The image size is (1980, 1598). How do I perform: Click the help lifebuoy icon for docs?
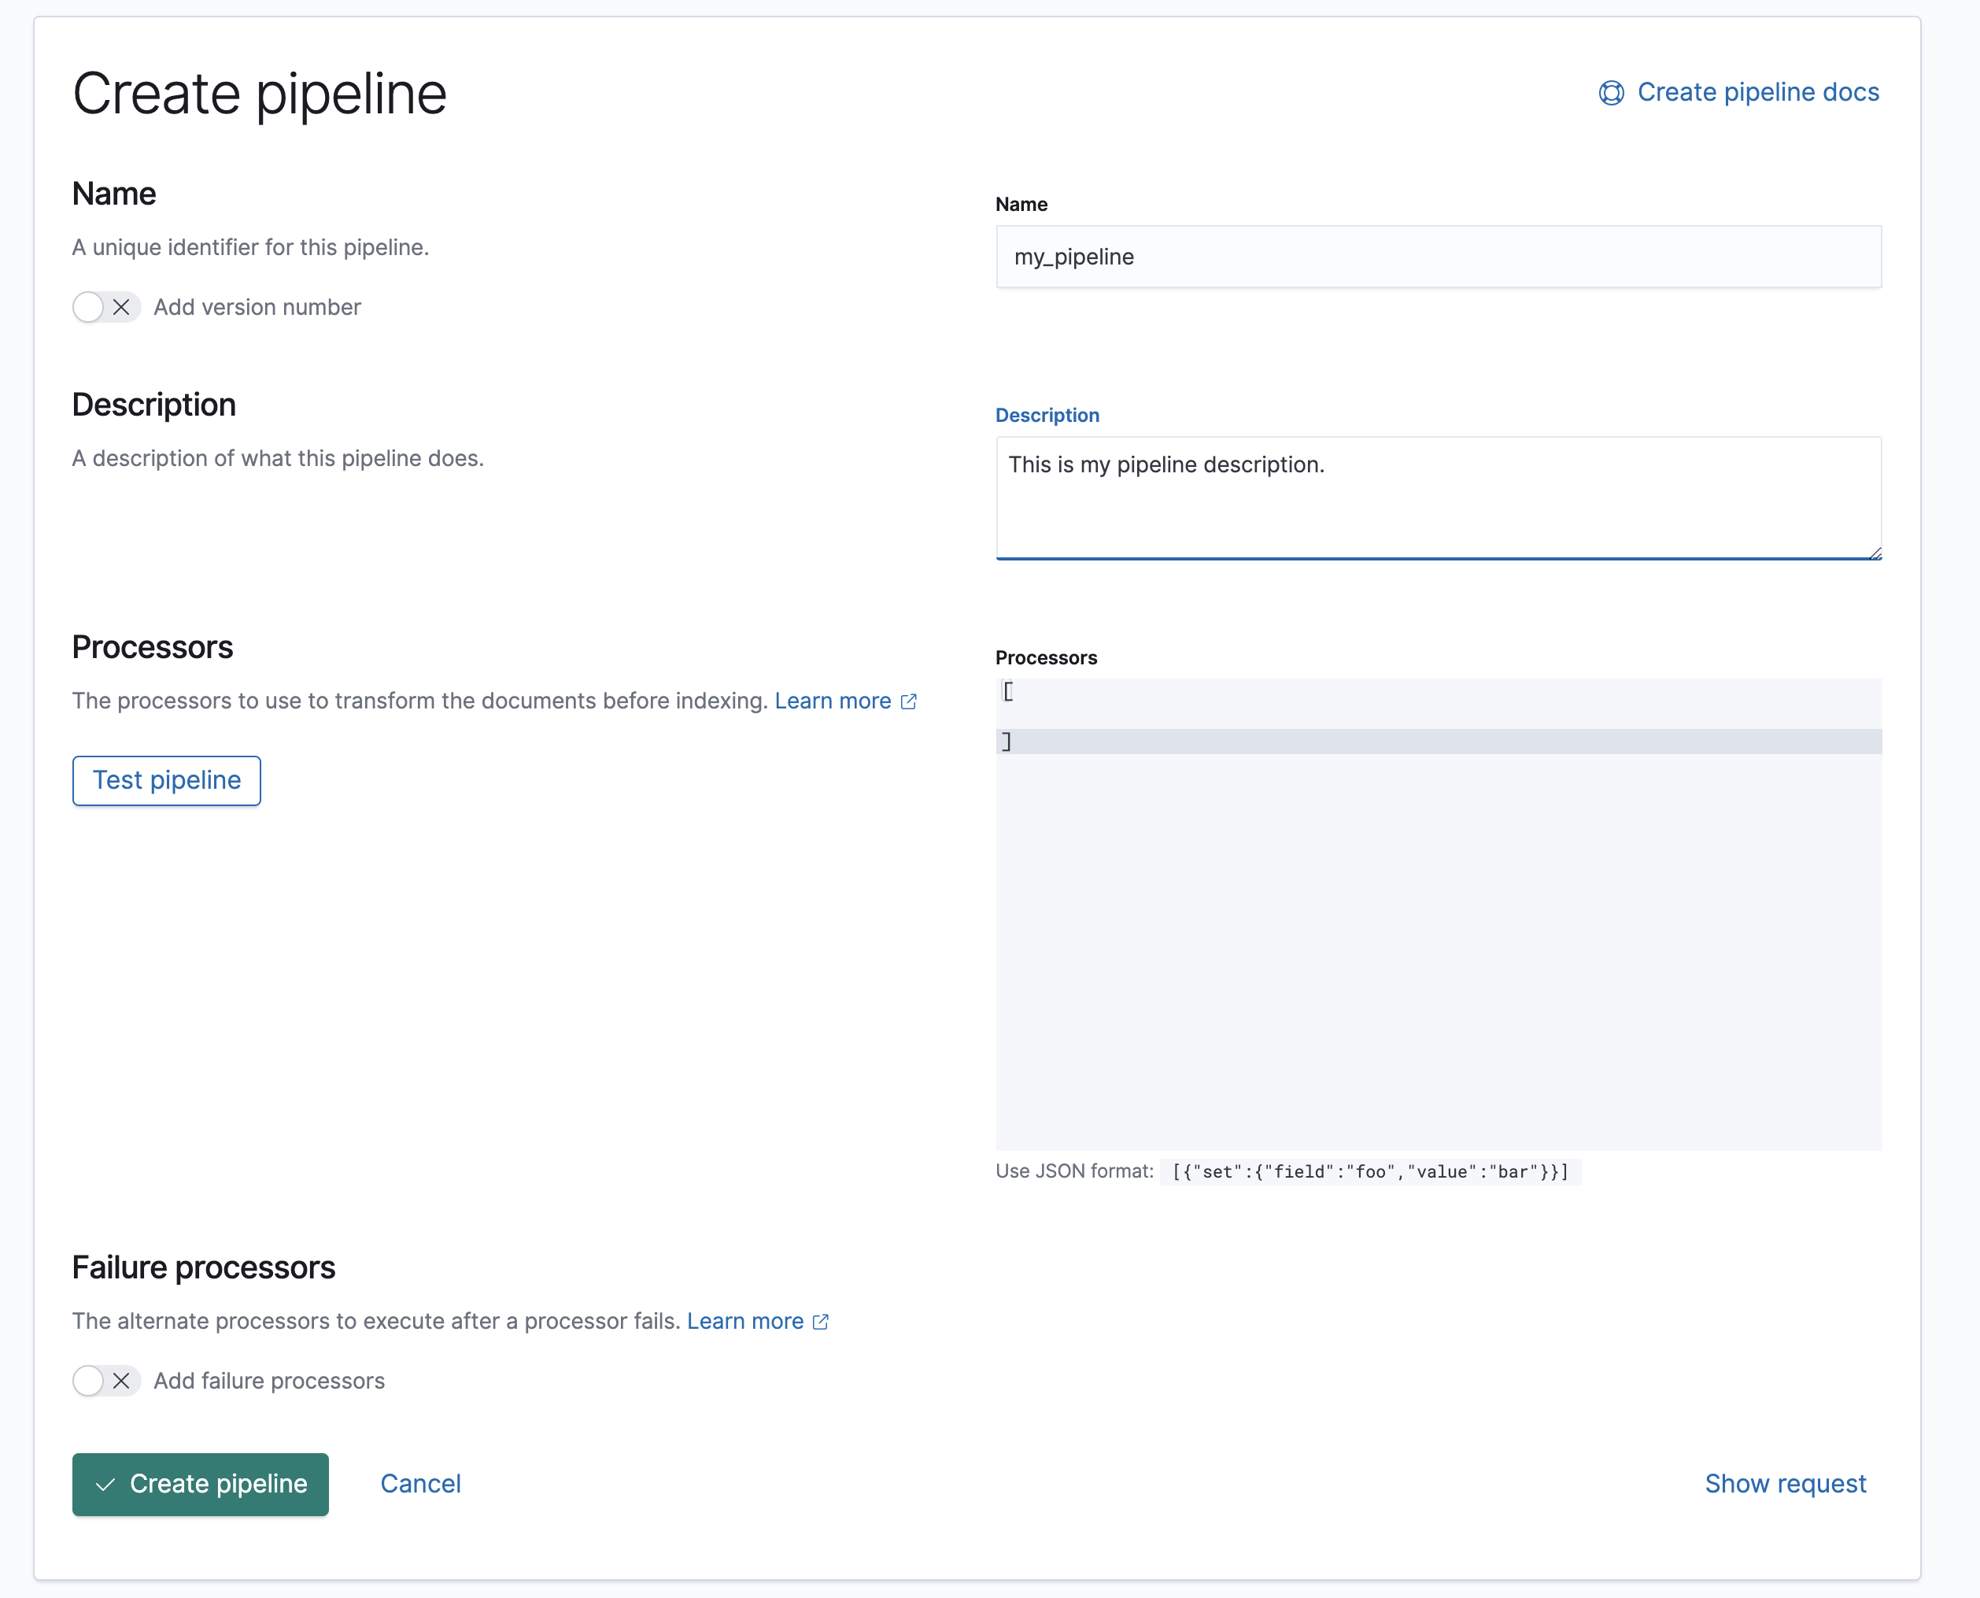point(1611,93)
